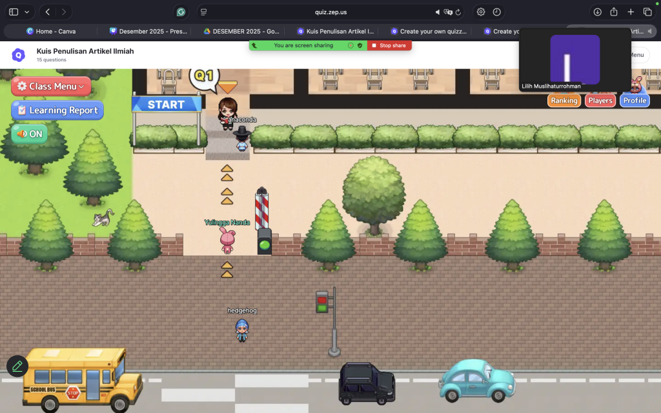Toggle the sound ON button
Screen dimensions: 661x413
click(29, 134)
